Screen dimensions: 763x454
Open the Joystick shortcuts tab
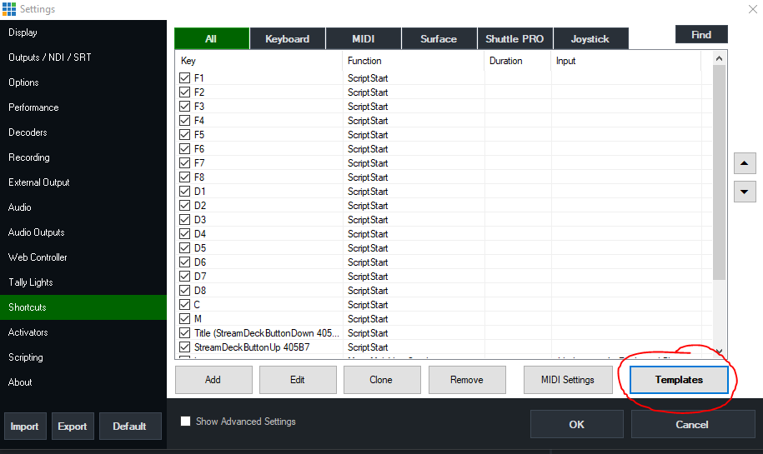pyautogui.click(x=590, y=38)
